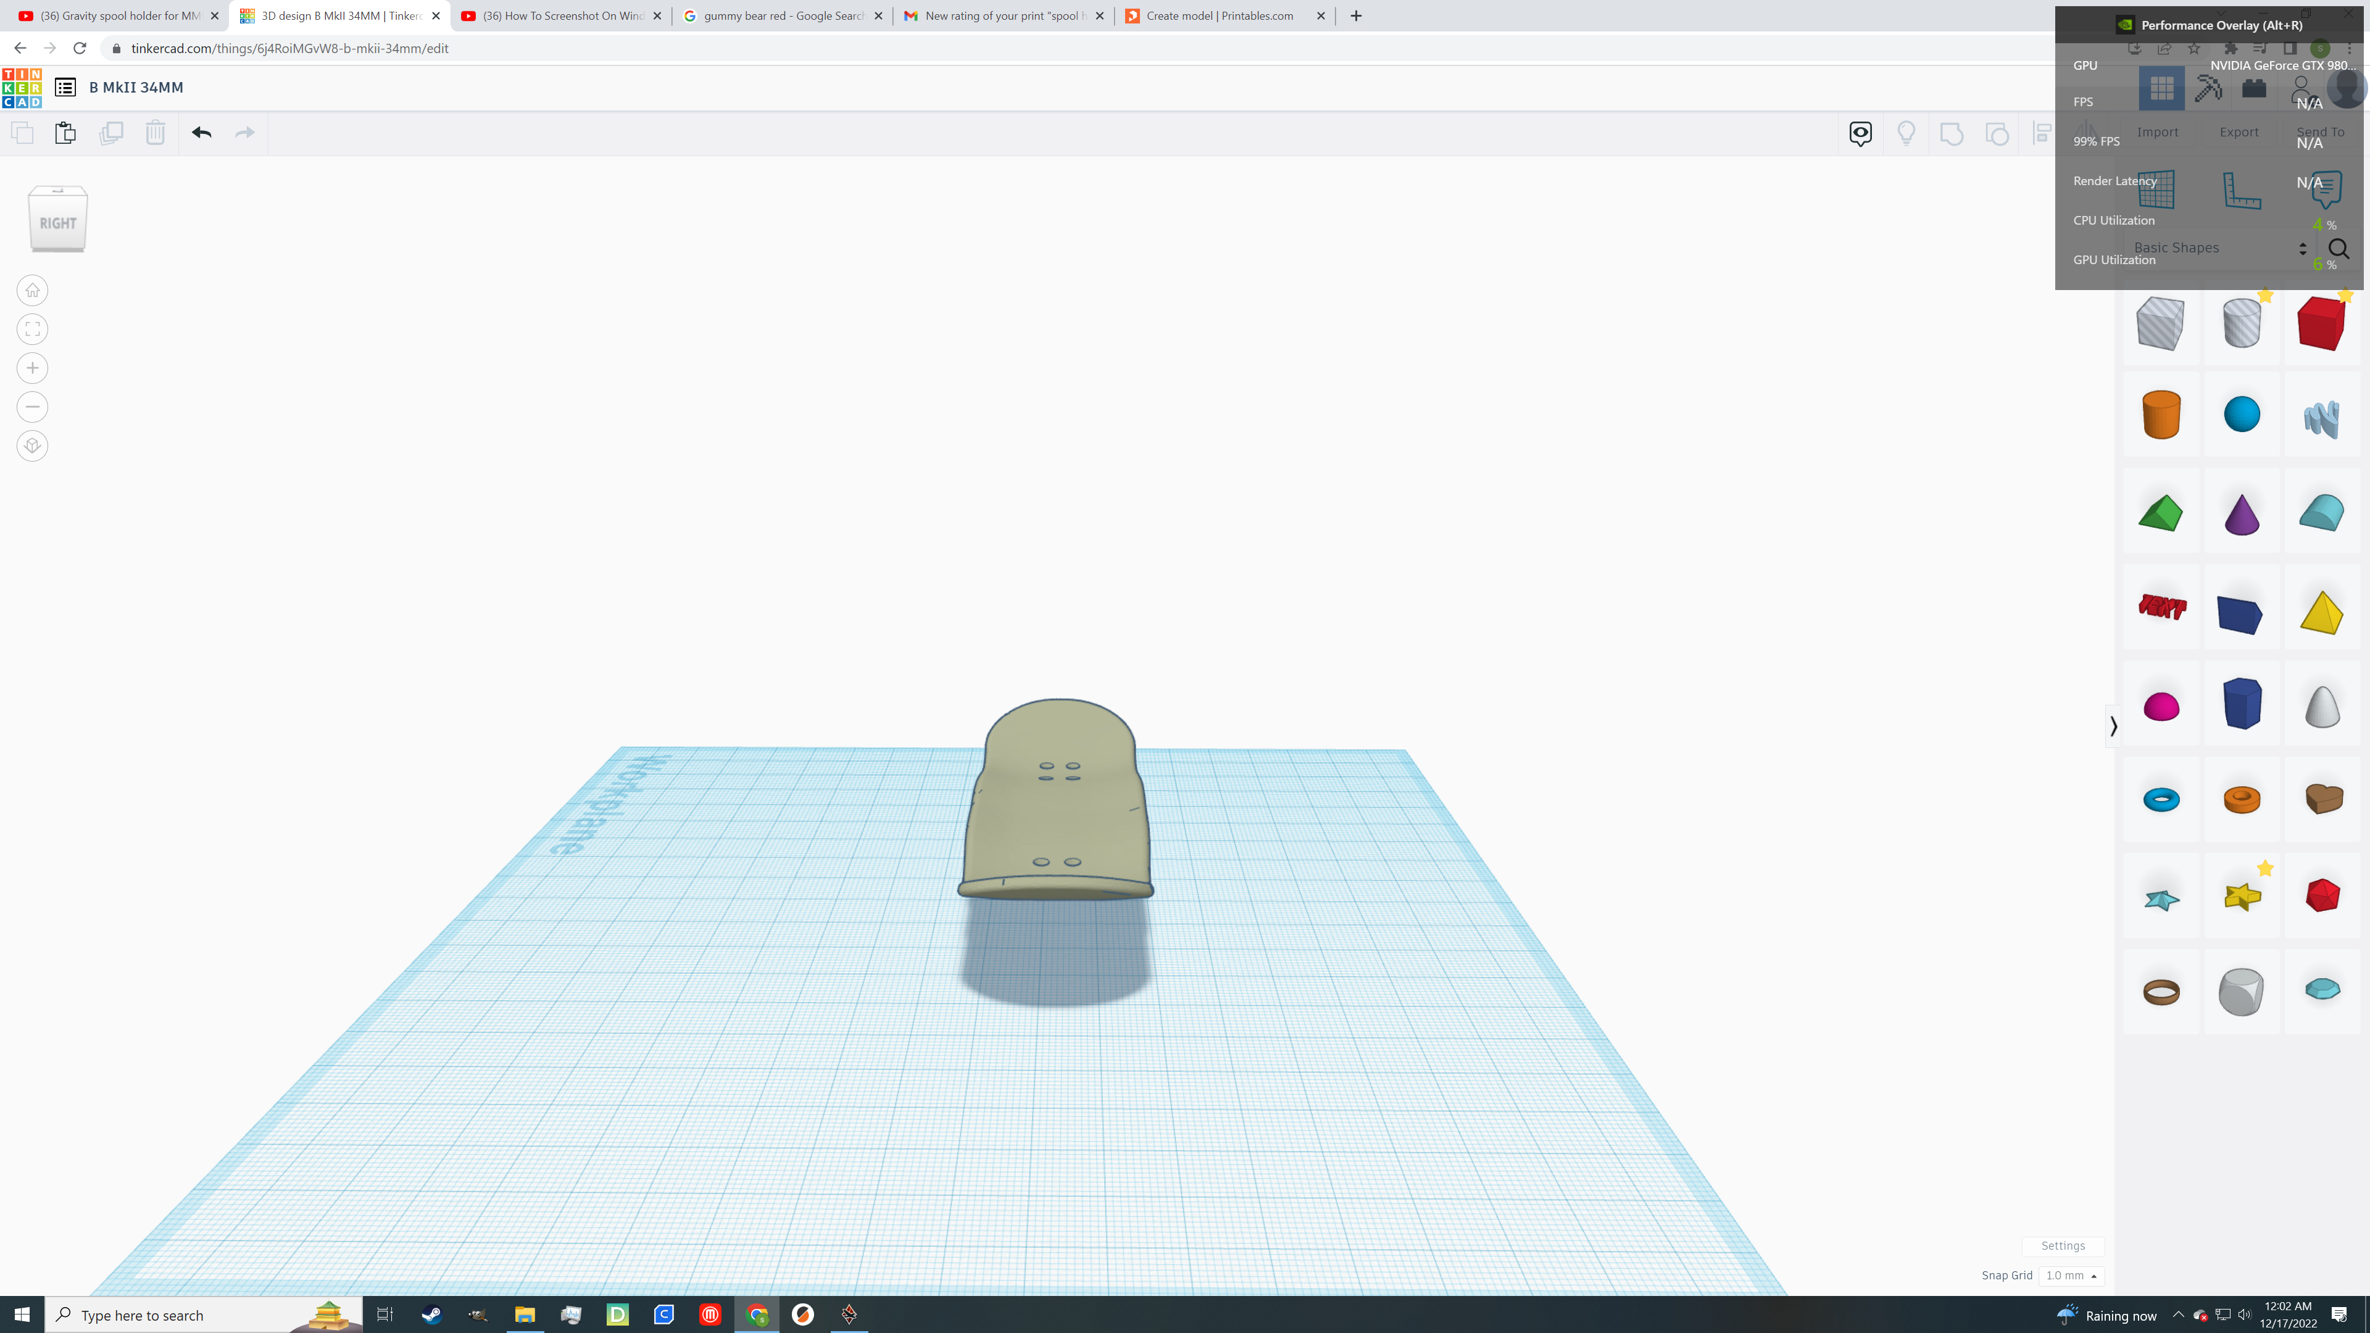Open the Snap Grid 1.0 mm dropdown
Viewport: 2370px width, 1333px height.
(x=2071, y=1275)
